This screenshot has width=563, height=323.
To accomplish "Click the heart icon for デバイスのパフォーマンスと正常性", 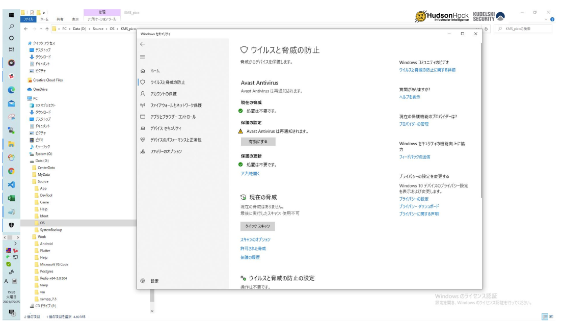I will (143, 140).
